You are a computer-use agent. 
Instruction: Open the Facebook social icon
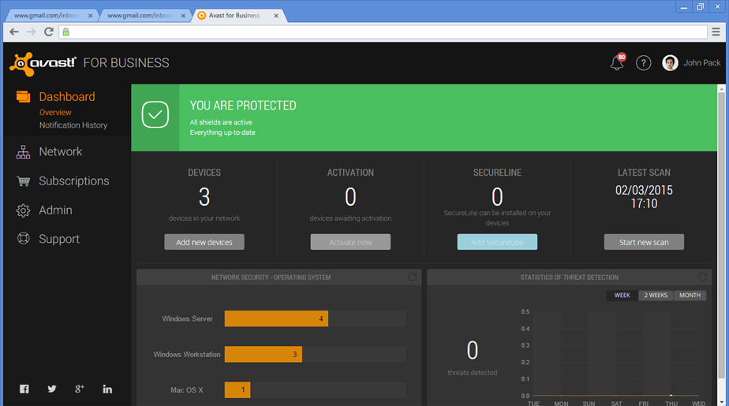pyautogui.click(x=24, y=389)
